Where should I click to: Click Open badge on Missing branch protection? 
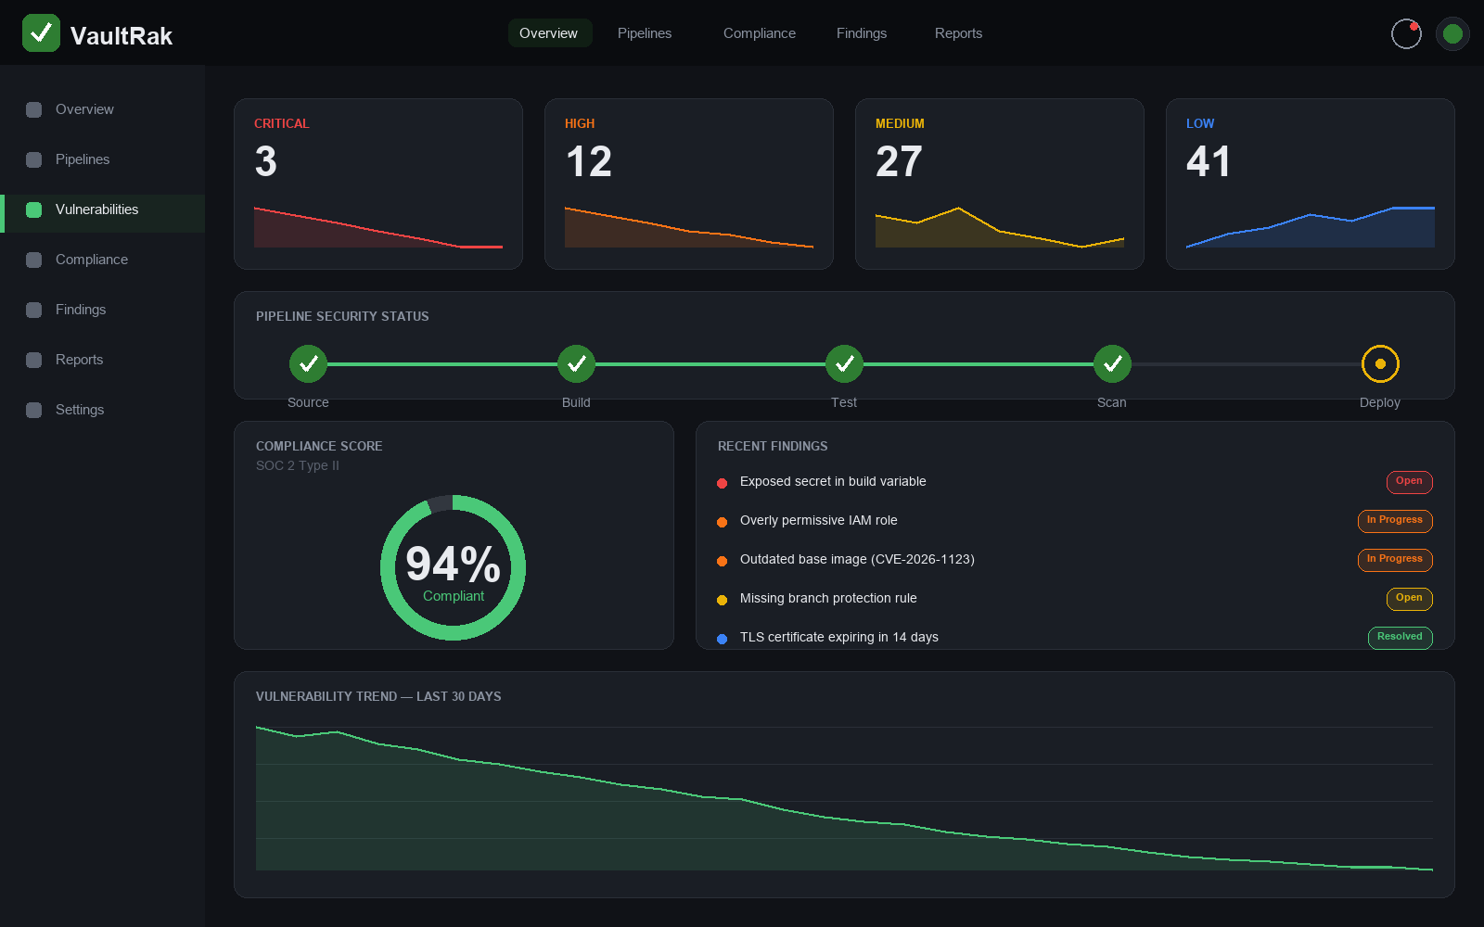[1409, 599]
